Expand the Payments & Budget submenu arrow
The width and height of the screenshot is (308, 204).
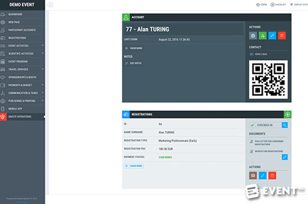click(x=43, y=84)
